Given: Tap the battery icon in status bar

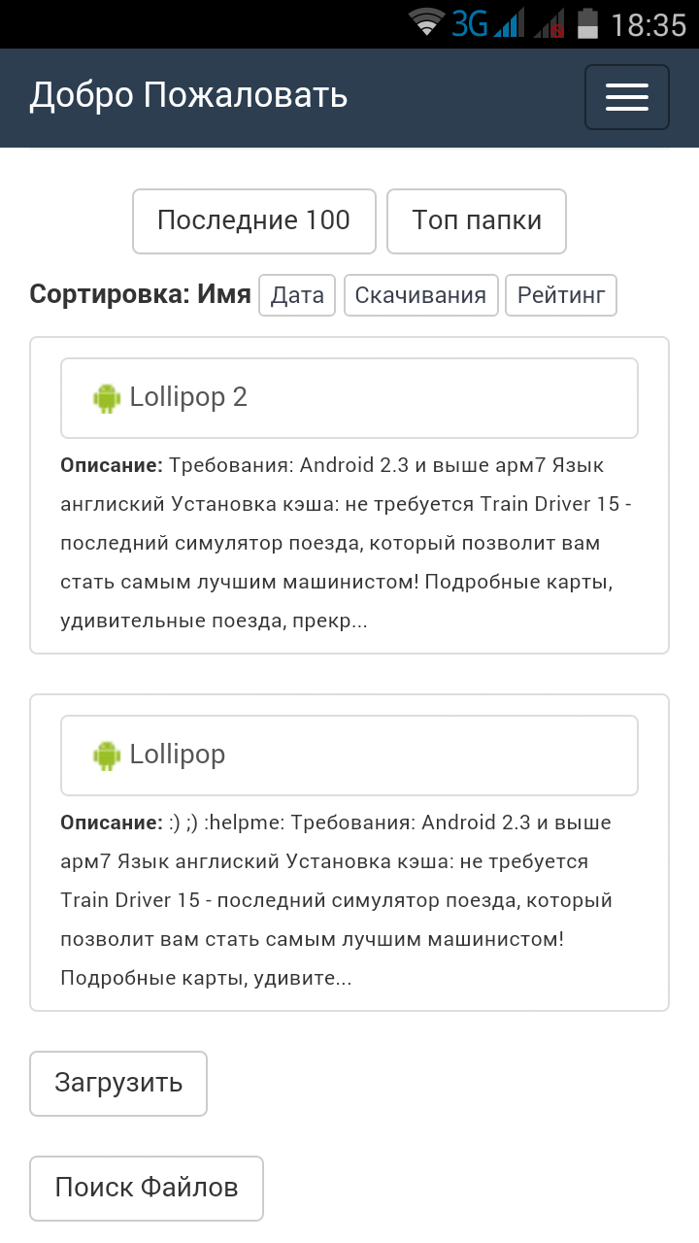Looking at the screenshot, I should 587,23.
